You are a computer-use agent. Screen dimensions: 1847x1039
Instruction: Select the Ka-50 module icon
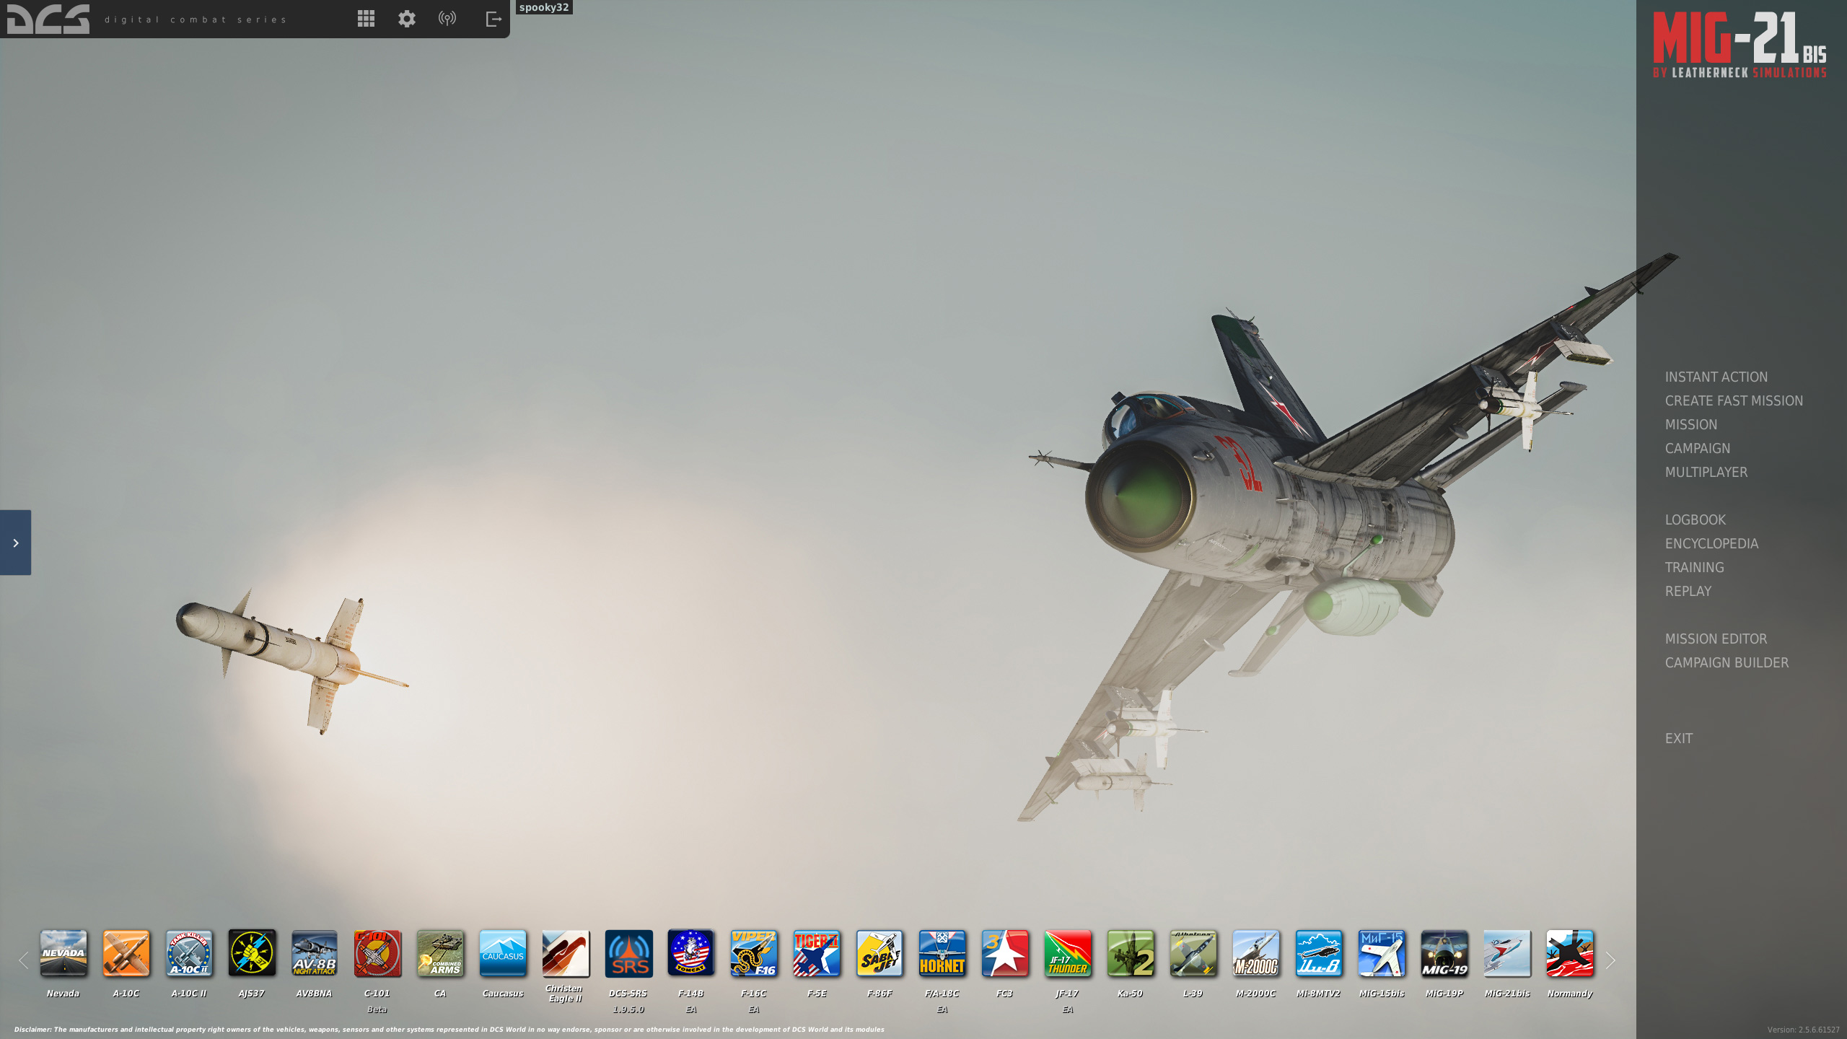pos(1130,953)
